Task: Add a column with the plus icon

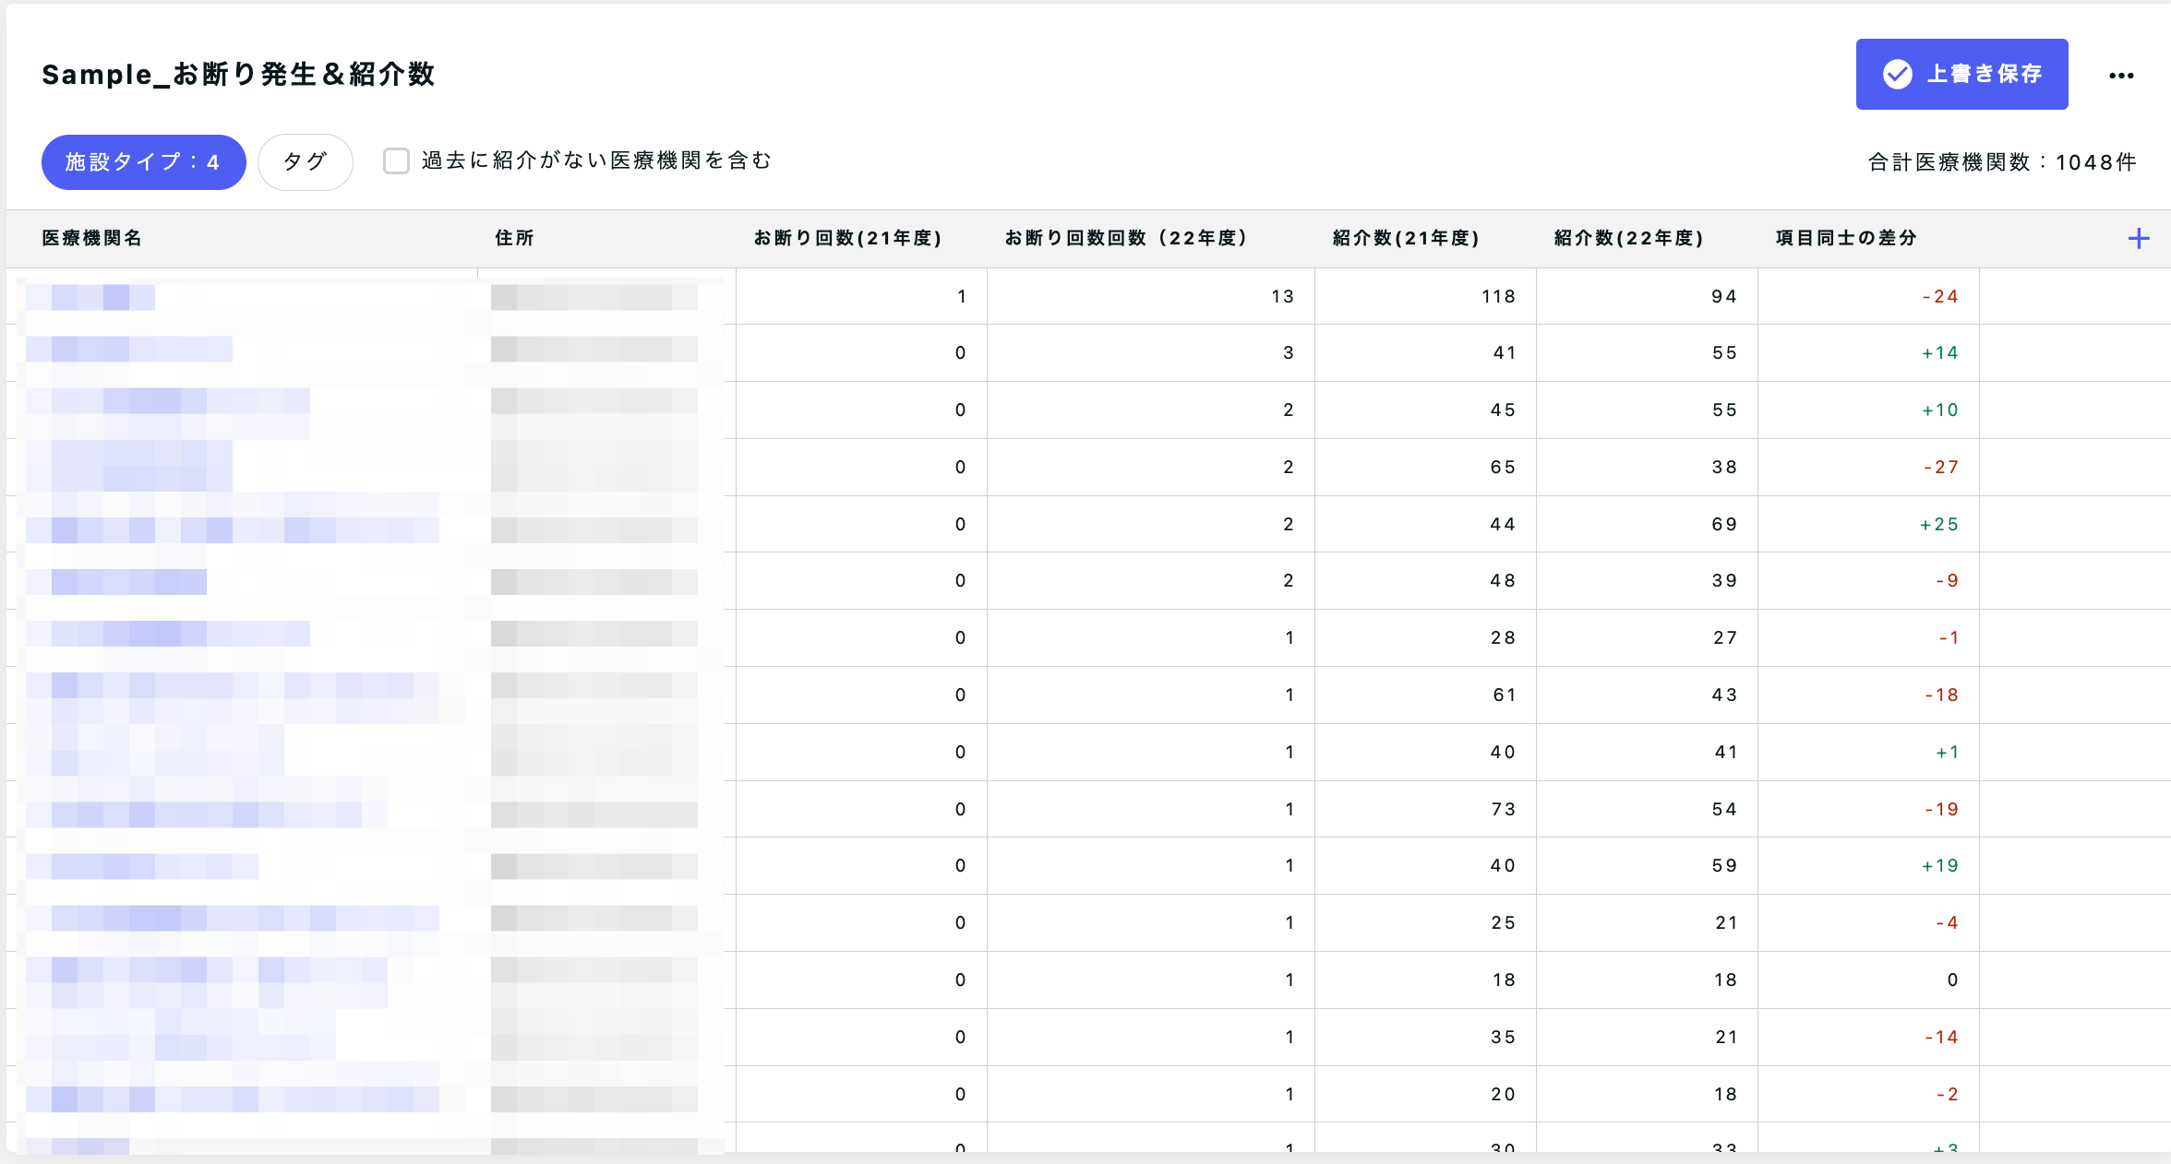Action: [2138, 239]
